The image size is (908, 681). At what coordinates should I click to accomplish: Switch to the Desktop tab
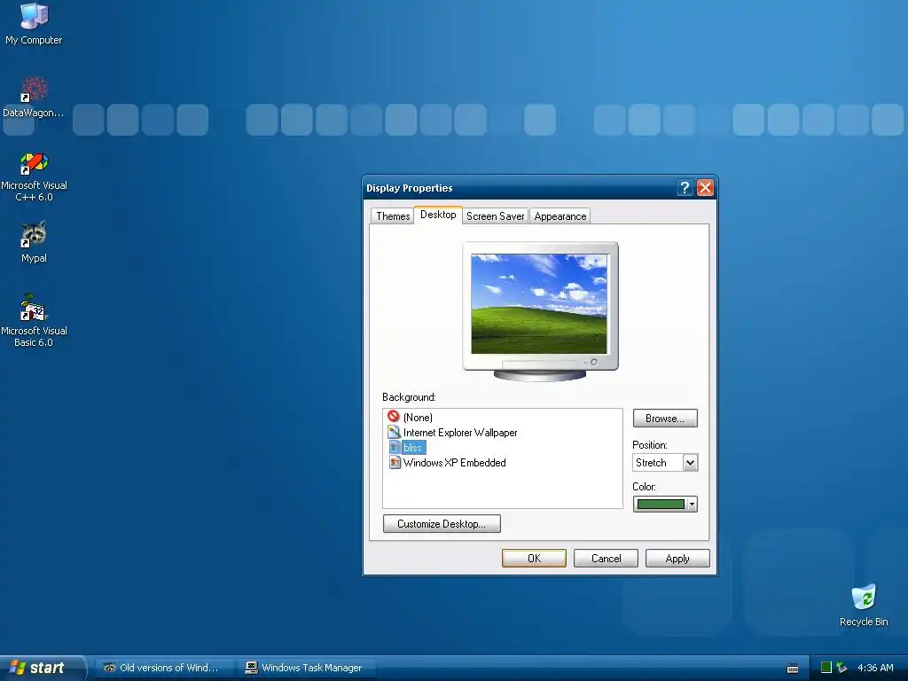pyautogui.click(x=438, y=215)
